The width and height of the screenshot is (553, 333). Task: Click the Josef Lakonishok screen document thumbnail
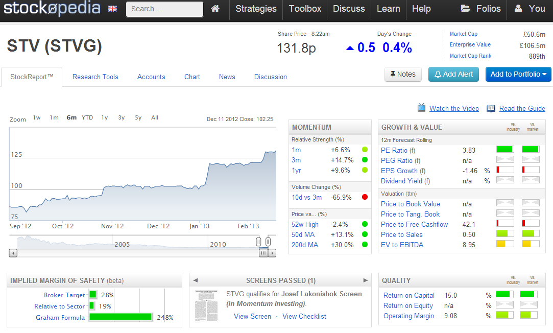coord(206,306)
